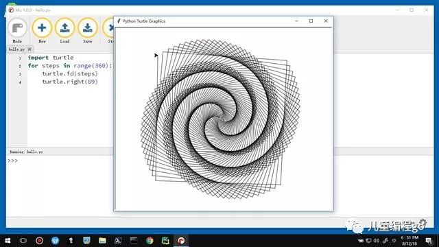Click the REPL prompt '>>>' input area
Viewport: 439px width, 247px height.
pos(13,161)
